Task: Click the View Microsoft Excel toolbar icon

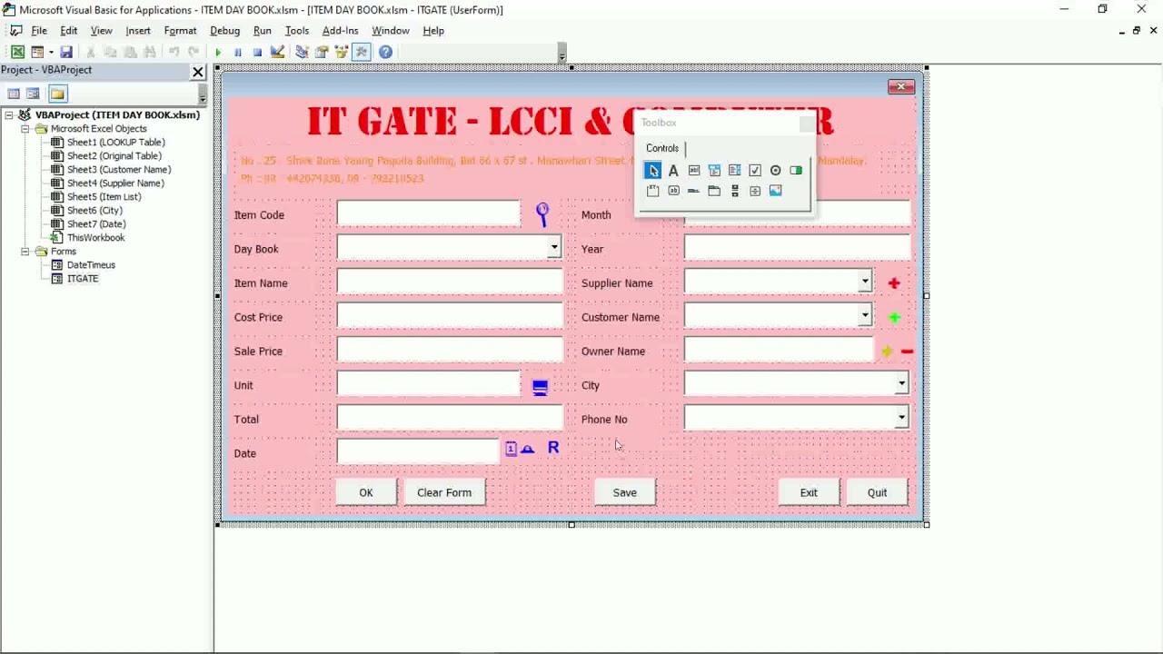Action: click(17, 53)
